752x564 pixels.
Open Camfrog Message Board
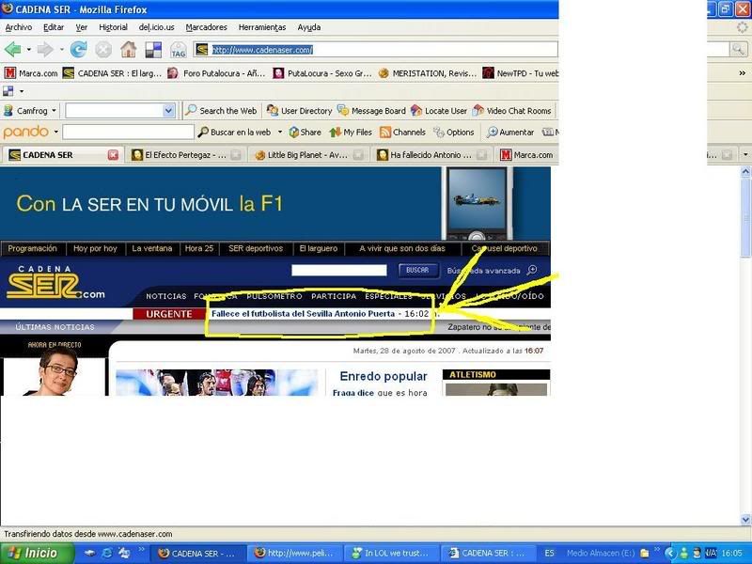point(371,111)
